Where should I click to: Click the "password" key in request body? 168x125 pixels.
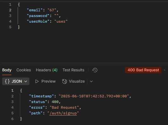(38, 16)
